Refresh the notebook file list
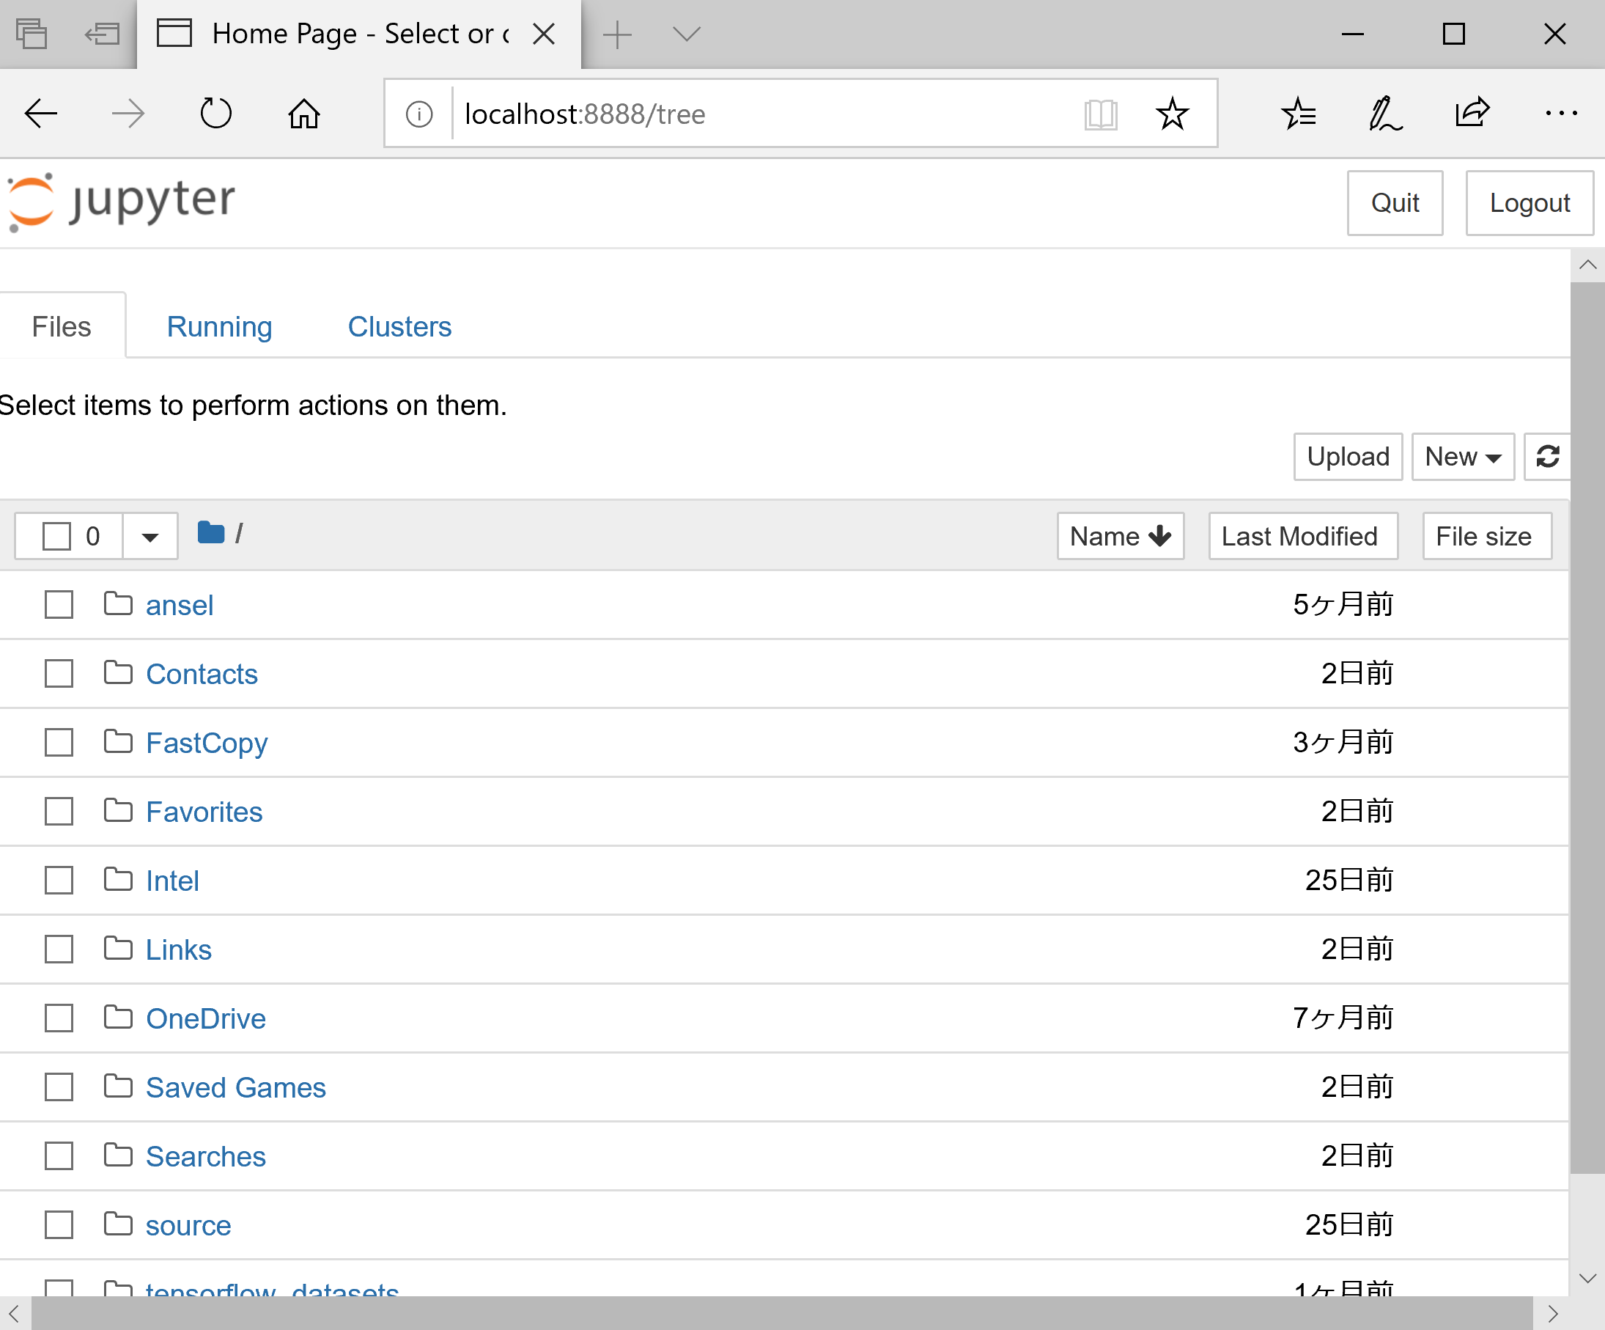 [1547, 457]
